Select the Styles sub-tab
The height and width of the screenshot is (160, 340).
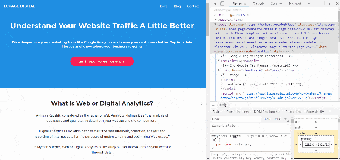pyautogui.click(x=217, y=112)
